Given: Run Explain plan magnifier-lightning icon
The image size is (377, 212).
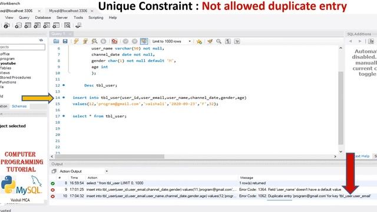Looking at the screenshot, I should tap(94, 41).
